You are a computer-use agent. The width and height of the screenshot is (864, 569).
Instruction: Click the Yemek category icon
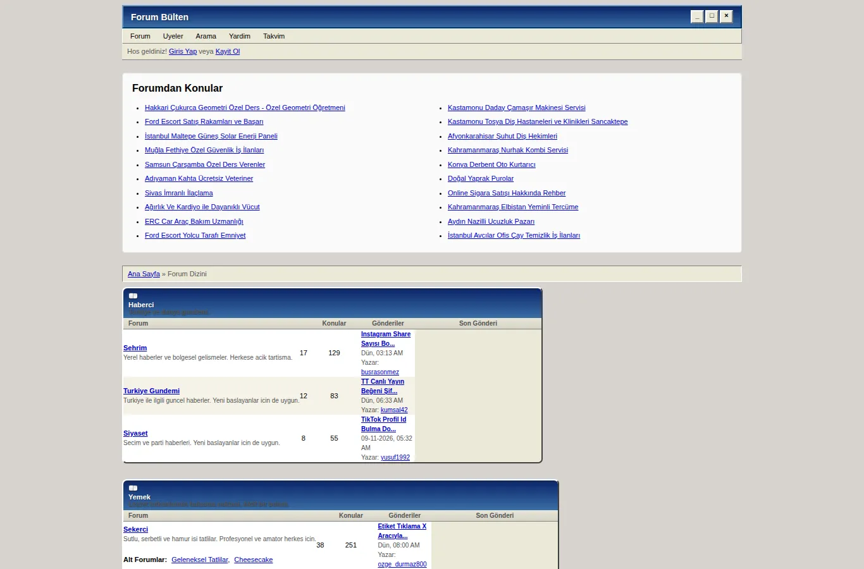tap(133, 488)
